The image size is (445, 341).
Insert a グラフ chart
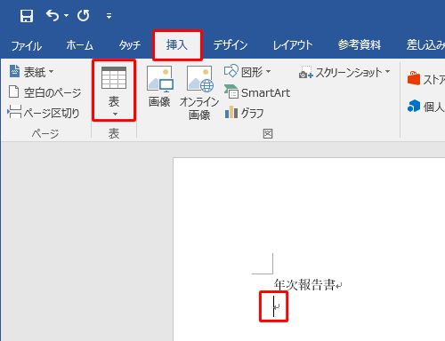tap(244, 113)
